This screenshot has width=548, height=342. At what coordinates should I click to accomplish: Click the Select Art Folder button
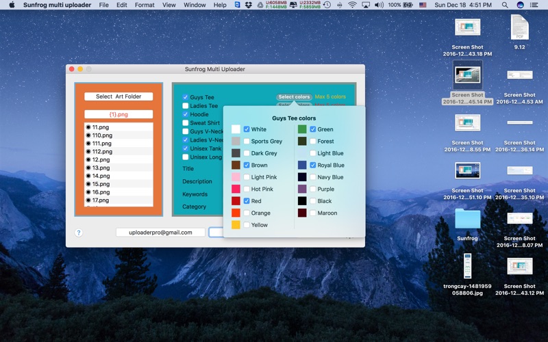[x=119, y=96]
